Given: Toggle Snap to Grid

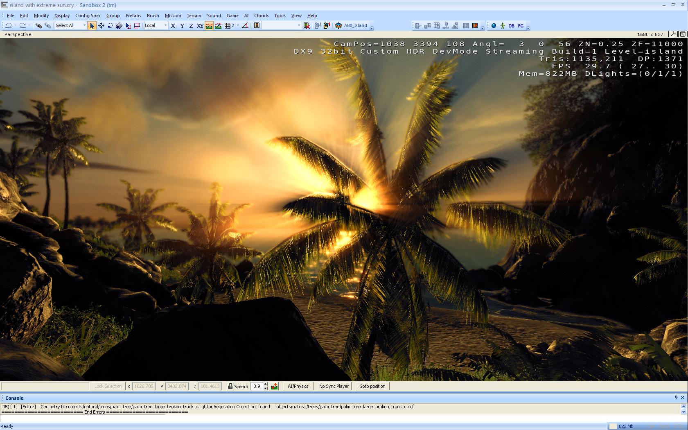Looking at the screenshot, I should (228, 25).
